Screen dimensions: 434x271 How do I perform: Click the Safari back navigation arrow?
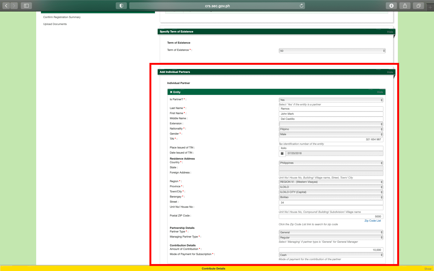tap(6, 6)
